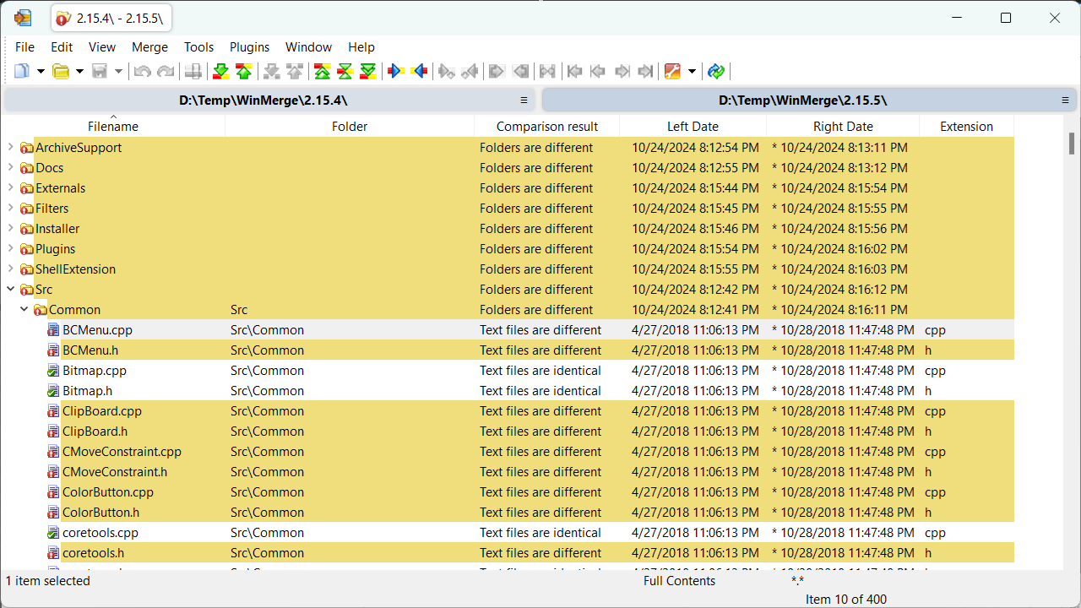Create a new comparison with the New icon

click(23, 71)
